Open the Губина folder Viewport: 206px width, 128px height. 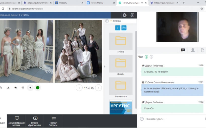121,41
